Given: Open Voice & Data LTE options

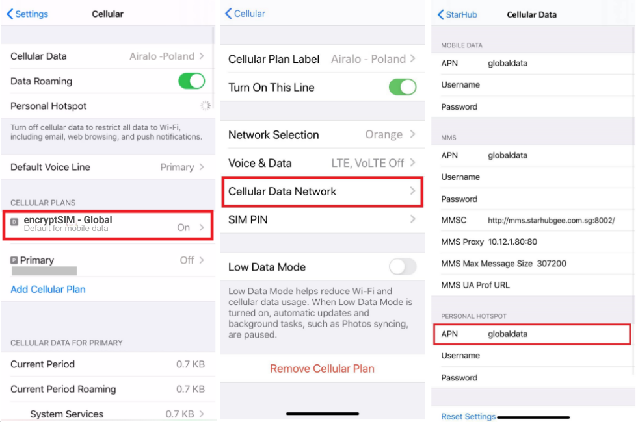Looking at the screenshot, I should click(x=323, y=163).
